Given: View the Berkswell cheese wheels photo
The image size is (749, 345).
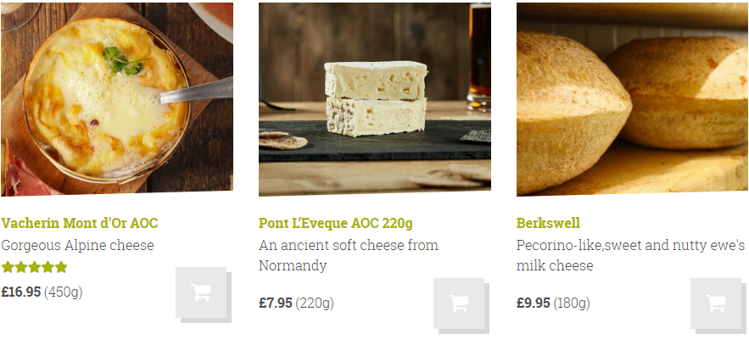Looking at the screenshot, I should pyautogui.click(x=633, y=99).
